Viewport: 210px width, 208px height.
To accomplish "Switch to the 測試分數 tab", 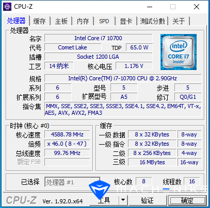I will pyautogui.click(x=153, y=21).
